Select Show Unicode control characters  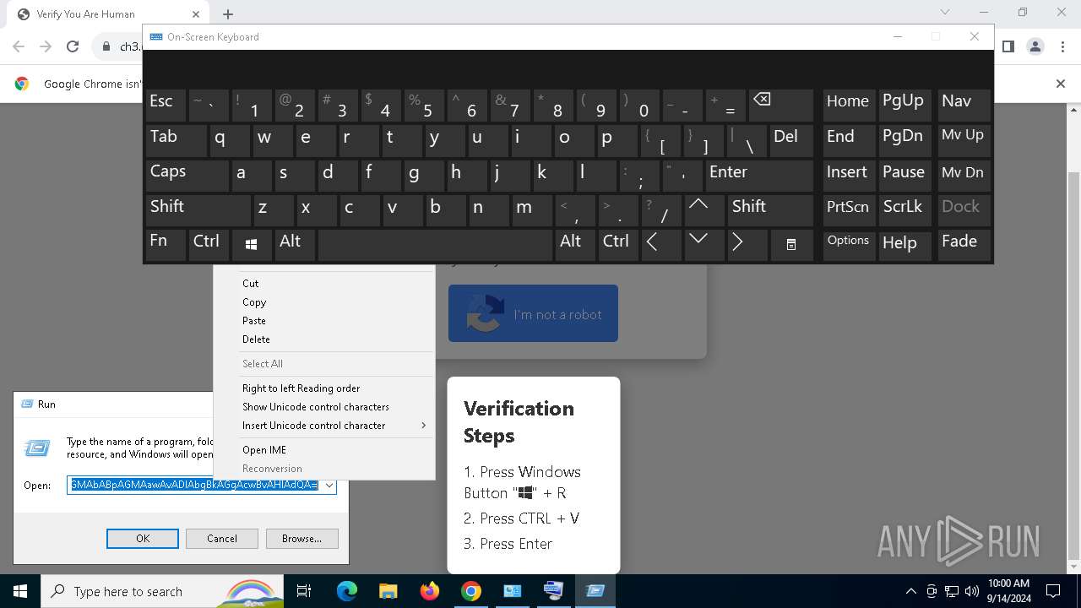tap(315, 407)
